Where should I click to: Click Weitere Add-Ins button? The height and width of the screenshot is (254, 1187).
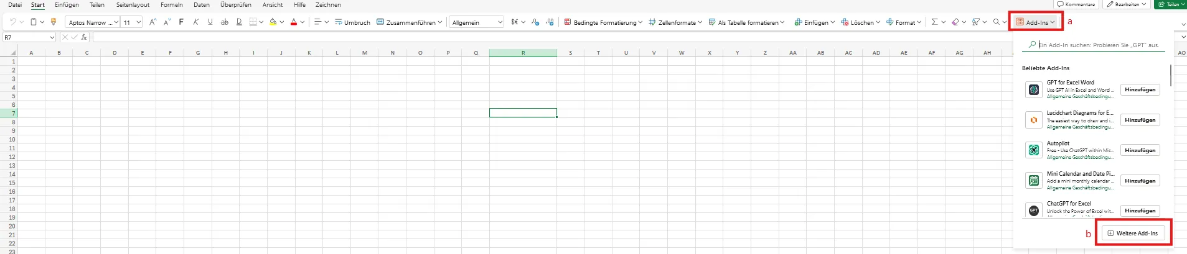(x=1133, y=233)
